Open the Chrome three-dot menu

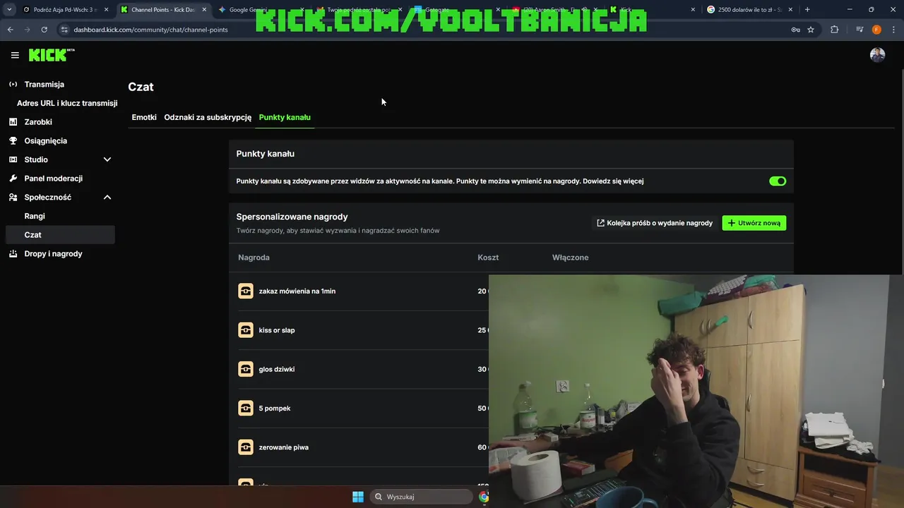pyautogui.click(x=893, y=30)
